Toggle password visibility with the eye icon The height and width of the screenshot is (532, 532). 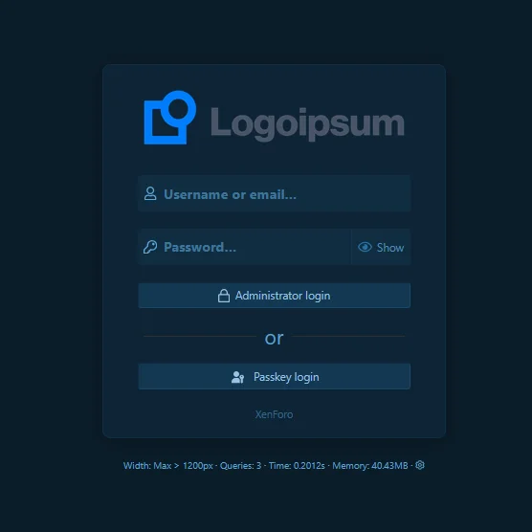pos(365,247)
